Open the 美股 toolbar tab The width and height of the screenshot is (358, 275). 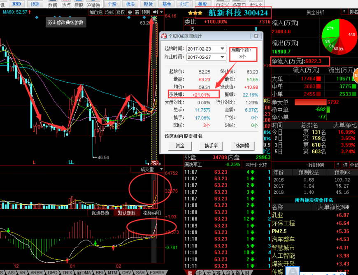(x=203, y=4)
